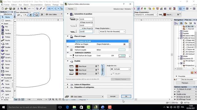
Task: Click the Annuler button
Action: [x=113, y=97]
